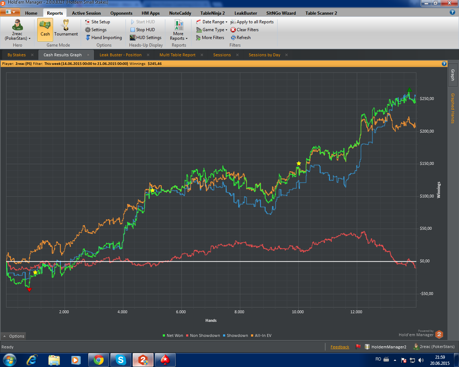
Task: Switch to the Active Session ribbon tab
Action: 86,13
